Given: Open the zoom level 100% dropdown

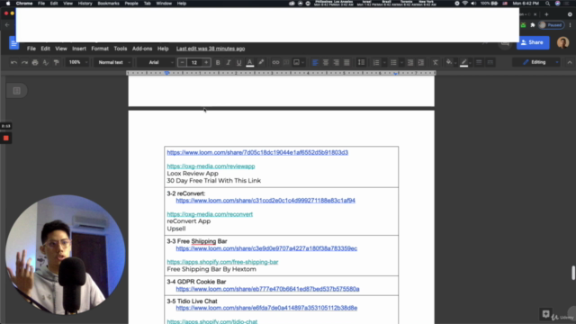Looking at the screenshot, I should tap(77, 62).
